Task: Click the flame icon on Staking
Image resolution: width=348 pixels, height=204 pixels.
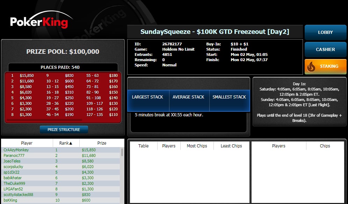Action: coord(311,66)
